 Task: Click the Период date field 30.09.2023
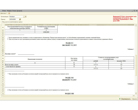[14, 19]
